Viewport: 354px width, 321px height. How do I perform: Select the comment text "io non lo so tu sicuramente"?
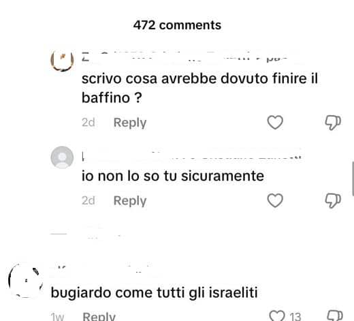click(173, 176)
